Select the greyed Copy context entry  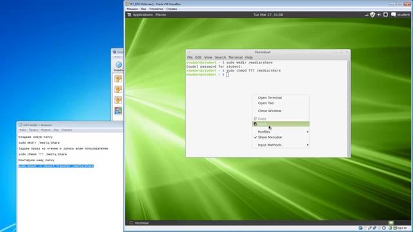pos(281,119)
